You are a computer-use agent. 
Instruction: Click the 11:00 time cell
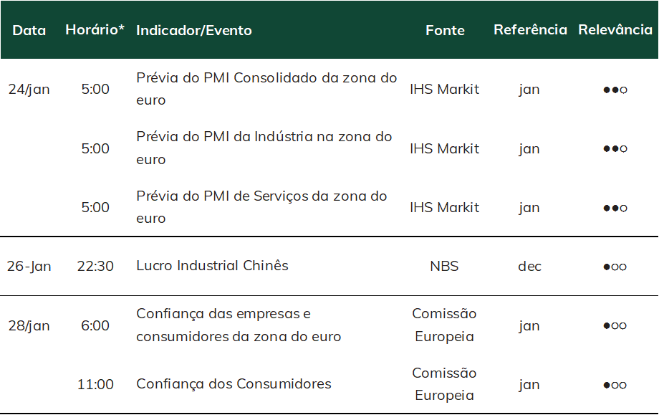(x=95, y=384)
